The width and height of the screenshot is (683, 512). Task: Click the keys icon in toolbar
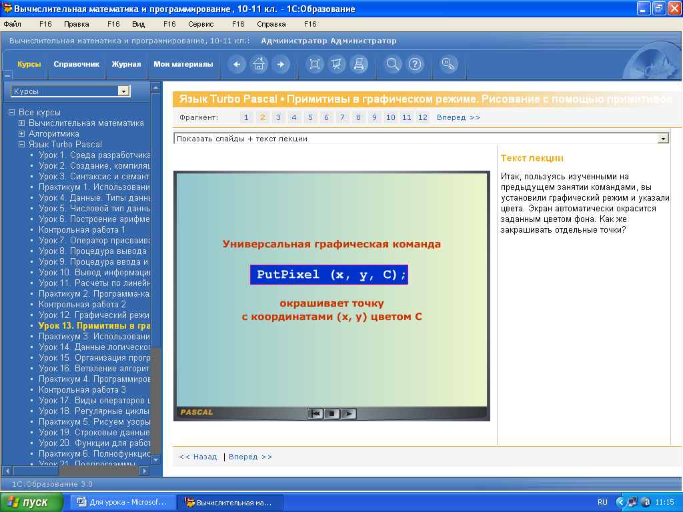tap(448, 65)
